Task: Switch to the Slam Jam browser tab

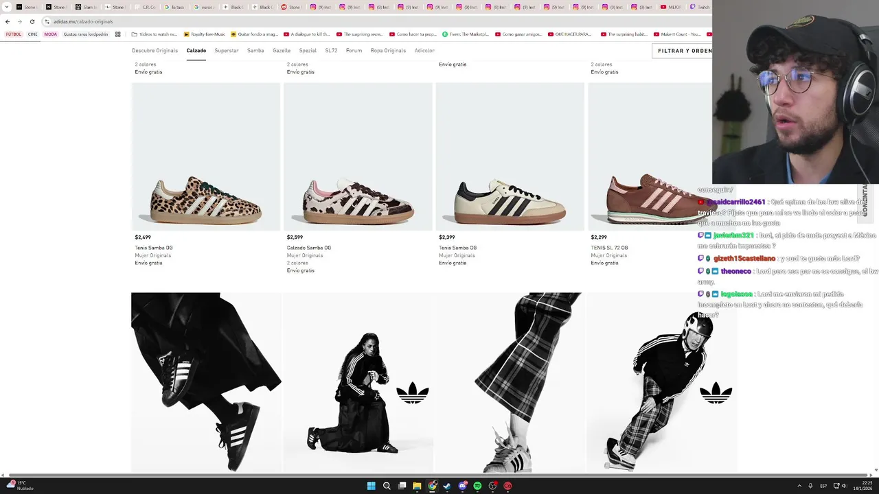Action: pos(87,7)
